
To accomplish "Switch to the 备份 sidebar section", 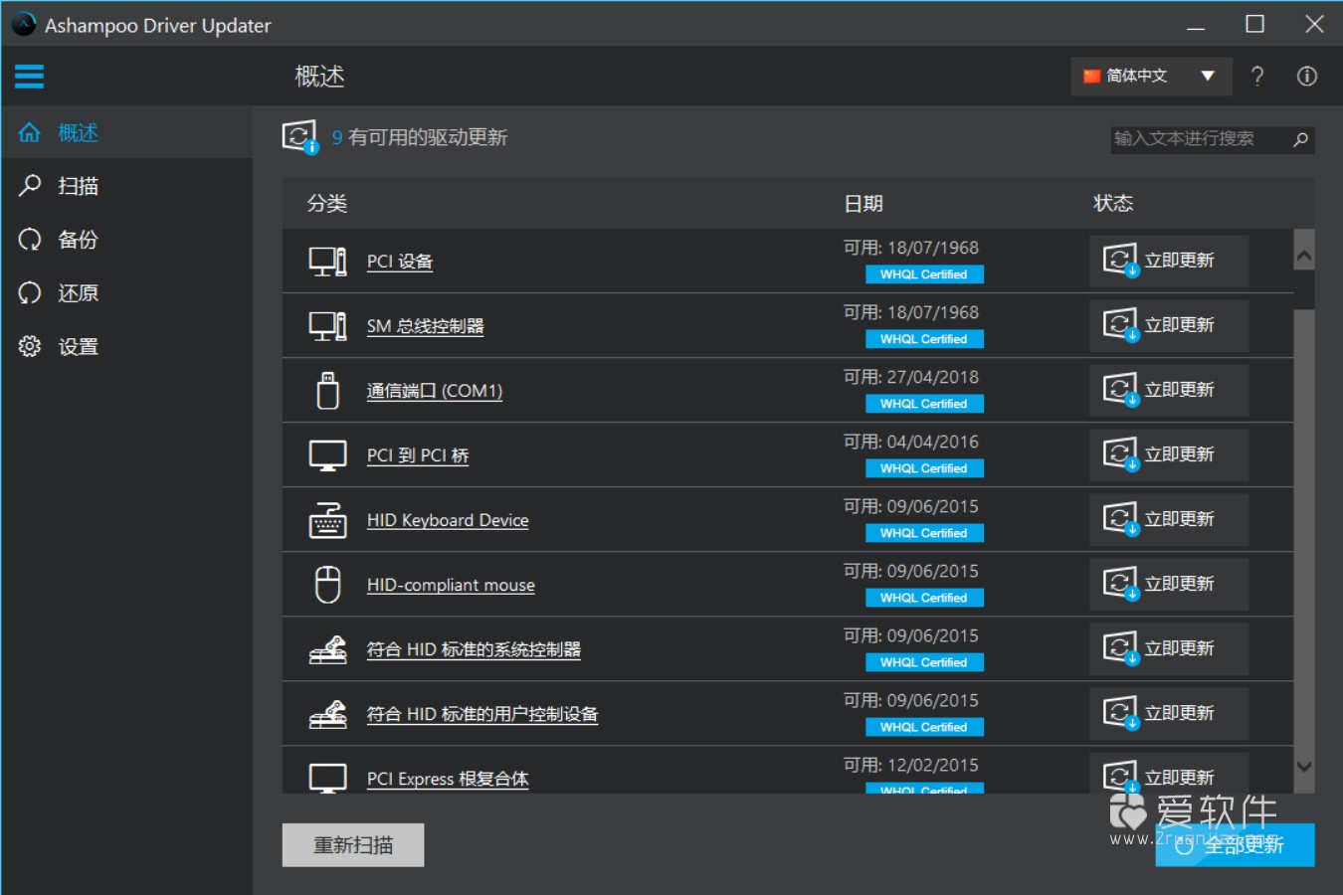I will pos(75,239).
